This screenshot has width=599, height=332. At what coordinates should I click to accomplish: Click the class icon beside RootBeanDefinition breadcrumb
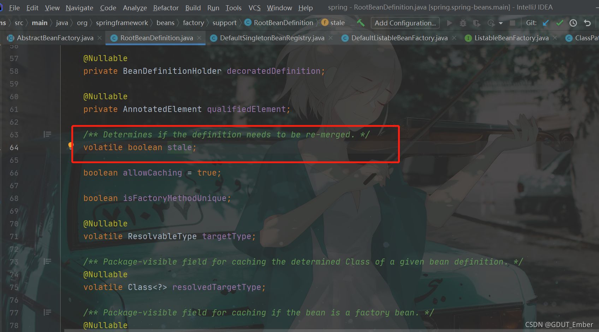[x=248, y=23]
